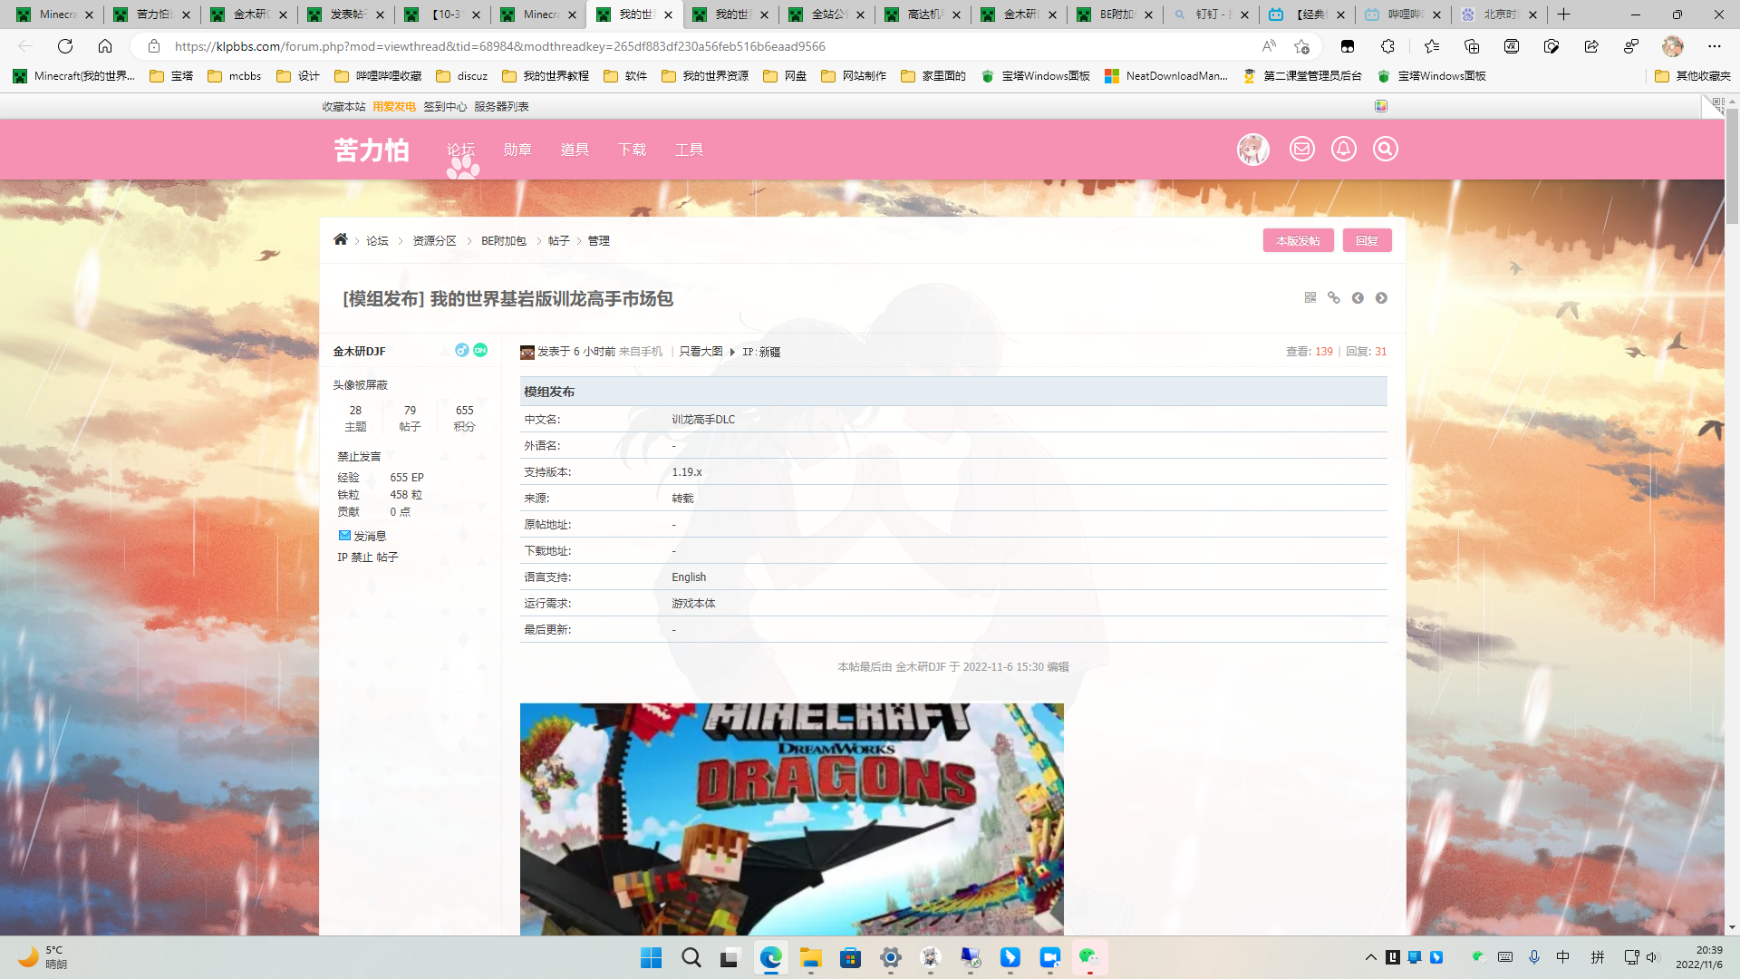Open browser settings and more menu
Image resolution: width=1740 pixels, height=979 pixels.
pos(1715,46)
